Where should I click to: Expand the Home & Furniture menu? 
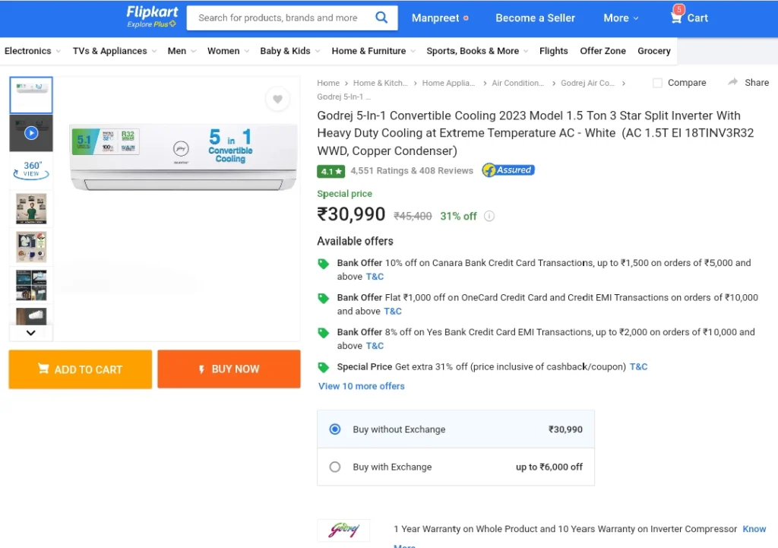tap(374, 51)
